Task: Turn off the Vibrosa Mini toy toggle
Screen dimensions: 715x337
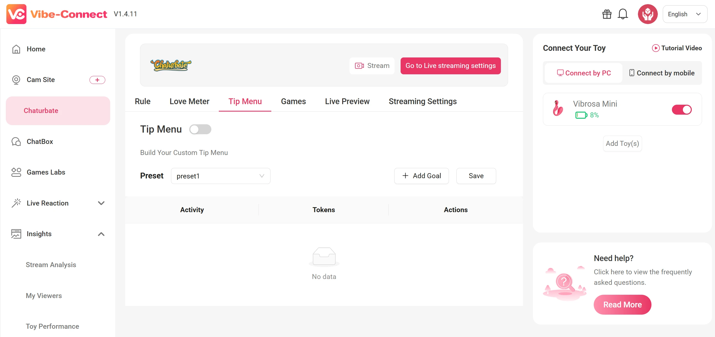Action: [x=681, y=110]
